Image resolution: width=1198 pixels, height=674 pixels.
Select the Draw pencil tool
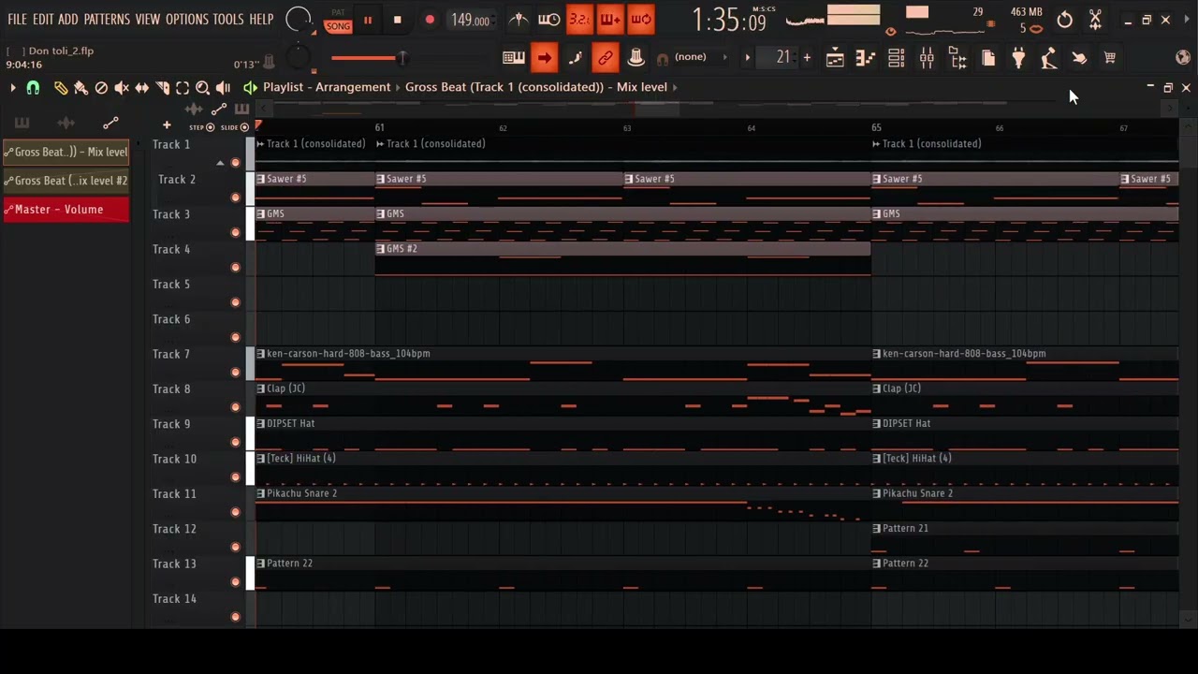click(x=61, y=88)
